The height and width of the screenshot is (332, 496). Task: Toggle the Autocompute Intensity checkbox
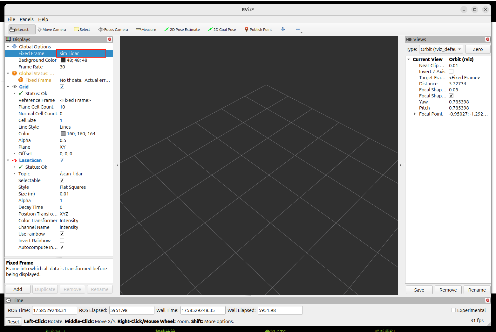[x=62, y=247]
